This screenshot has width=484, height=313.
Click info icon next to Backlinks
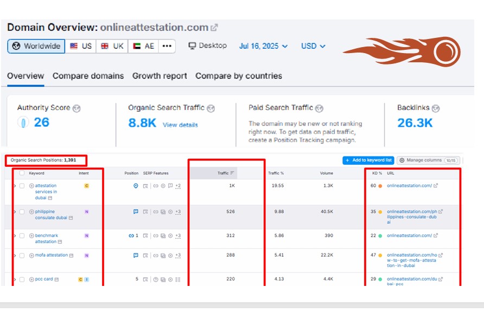click(x=436, y=108)
